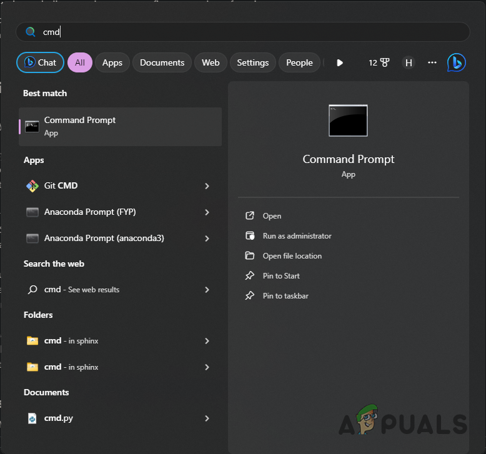Click the Search the web heading
This screenshot has height=454, width=486.
[x=54, y=264]
